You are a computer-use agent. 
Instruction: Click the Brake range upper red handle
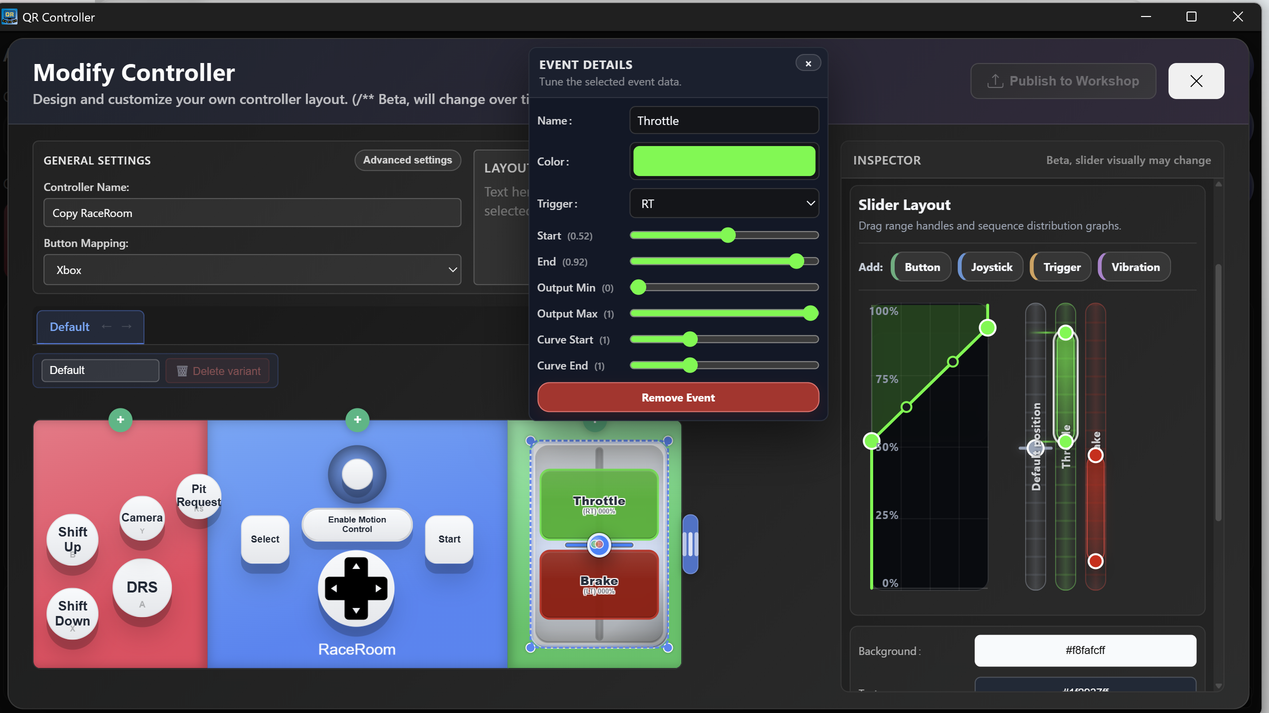(x=1096, y=455)
